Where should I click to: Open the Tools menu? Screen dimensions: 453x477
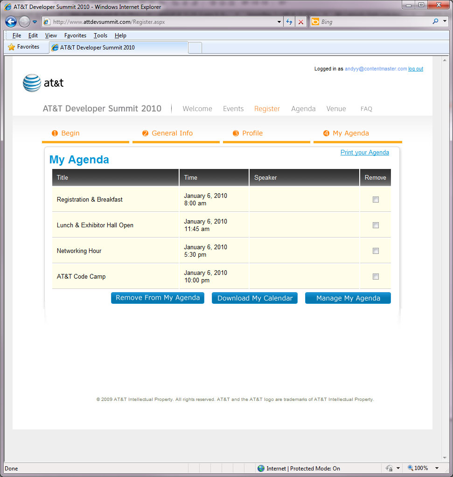point(100,35)
